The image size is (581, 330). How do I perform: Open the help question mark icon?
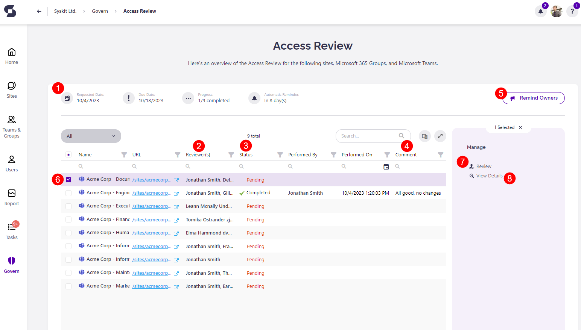pos(572,11)
